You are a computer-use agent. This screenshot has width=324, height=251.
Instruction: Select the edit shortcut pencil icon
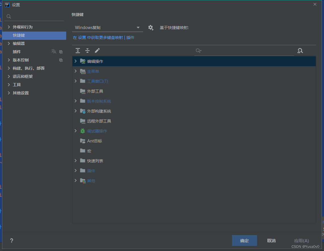[97, 50]
